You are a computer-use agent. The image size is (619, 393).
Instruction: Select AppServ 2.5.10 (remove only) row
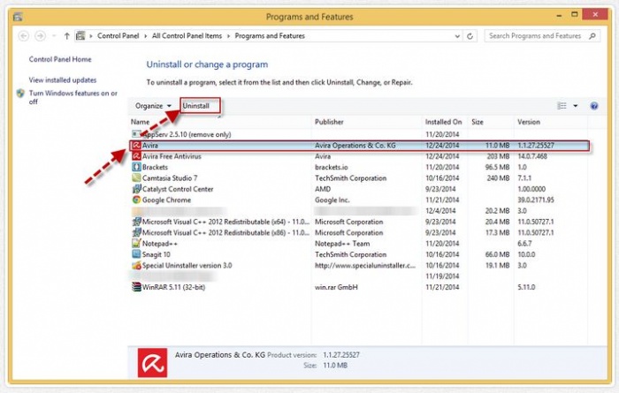coord(359,134)
